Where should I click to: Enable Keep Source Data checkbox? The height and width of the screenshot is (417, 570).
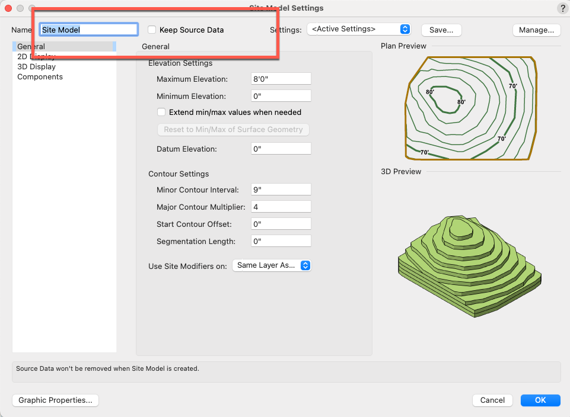152,30
